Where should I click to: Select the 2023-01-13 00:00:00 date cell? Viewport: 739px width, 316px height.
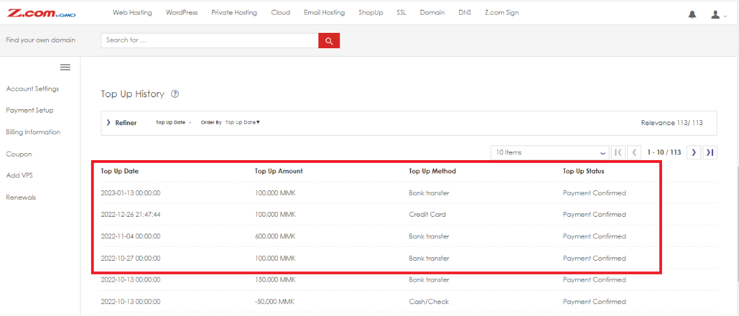click(131, 193)
